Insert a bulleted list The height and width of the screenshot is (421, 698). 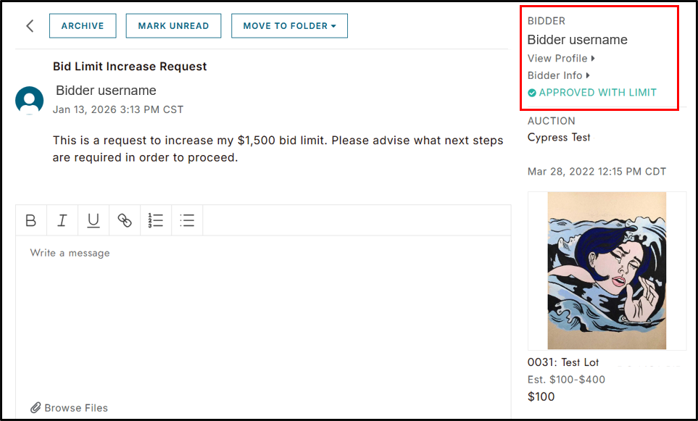tap(187, 220)
